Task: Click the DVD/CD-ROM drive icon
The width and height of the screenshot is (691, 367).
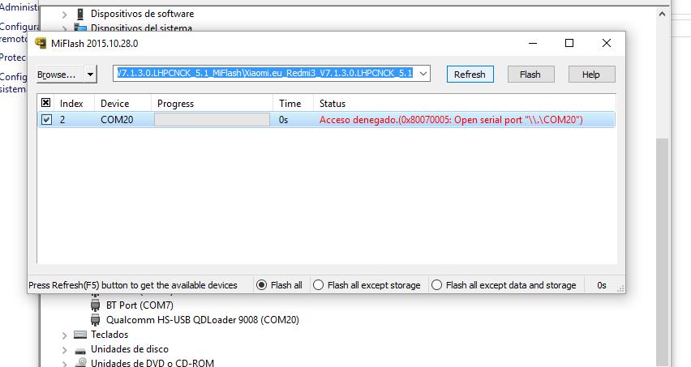Action: point(80,363)
